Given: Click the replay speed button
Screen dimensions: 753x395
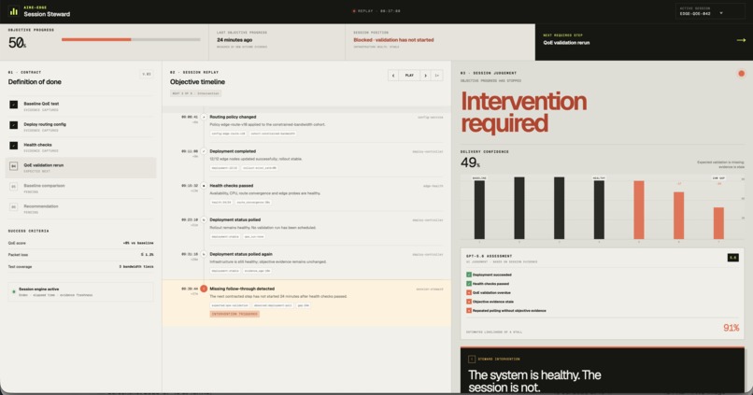Looking at the screenshot, I should [437, 76].
